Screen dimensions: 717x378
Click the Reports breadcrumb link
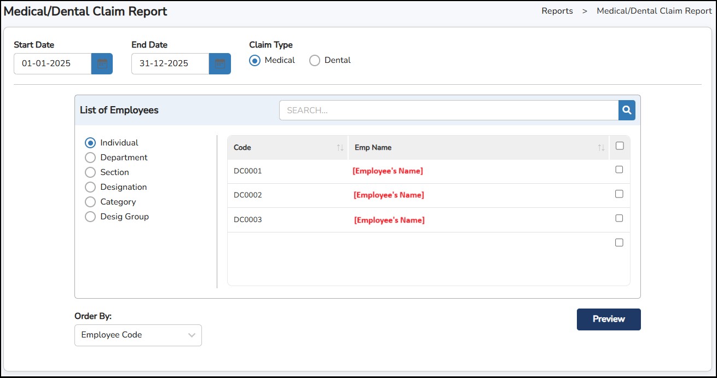pyautogui.click(x=557, y=11)
